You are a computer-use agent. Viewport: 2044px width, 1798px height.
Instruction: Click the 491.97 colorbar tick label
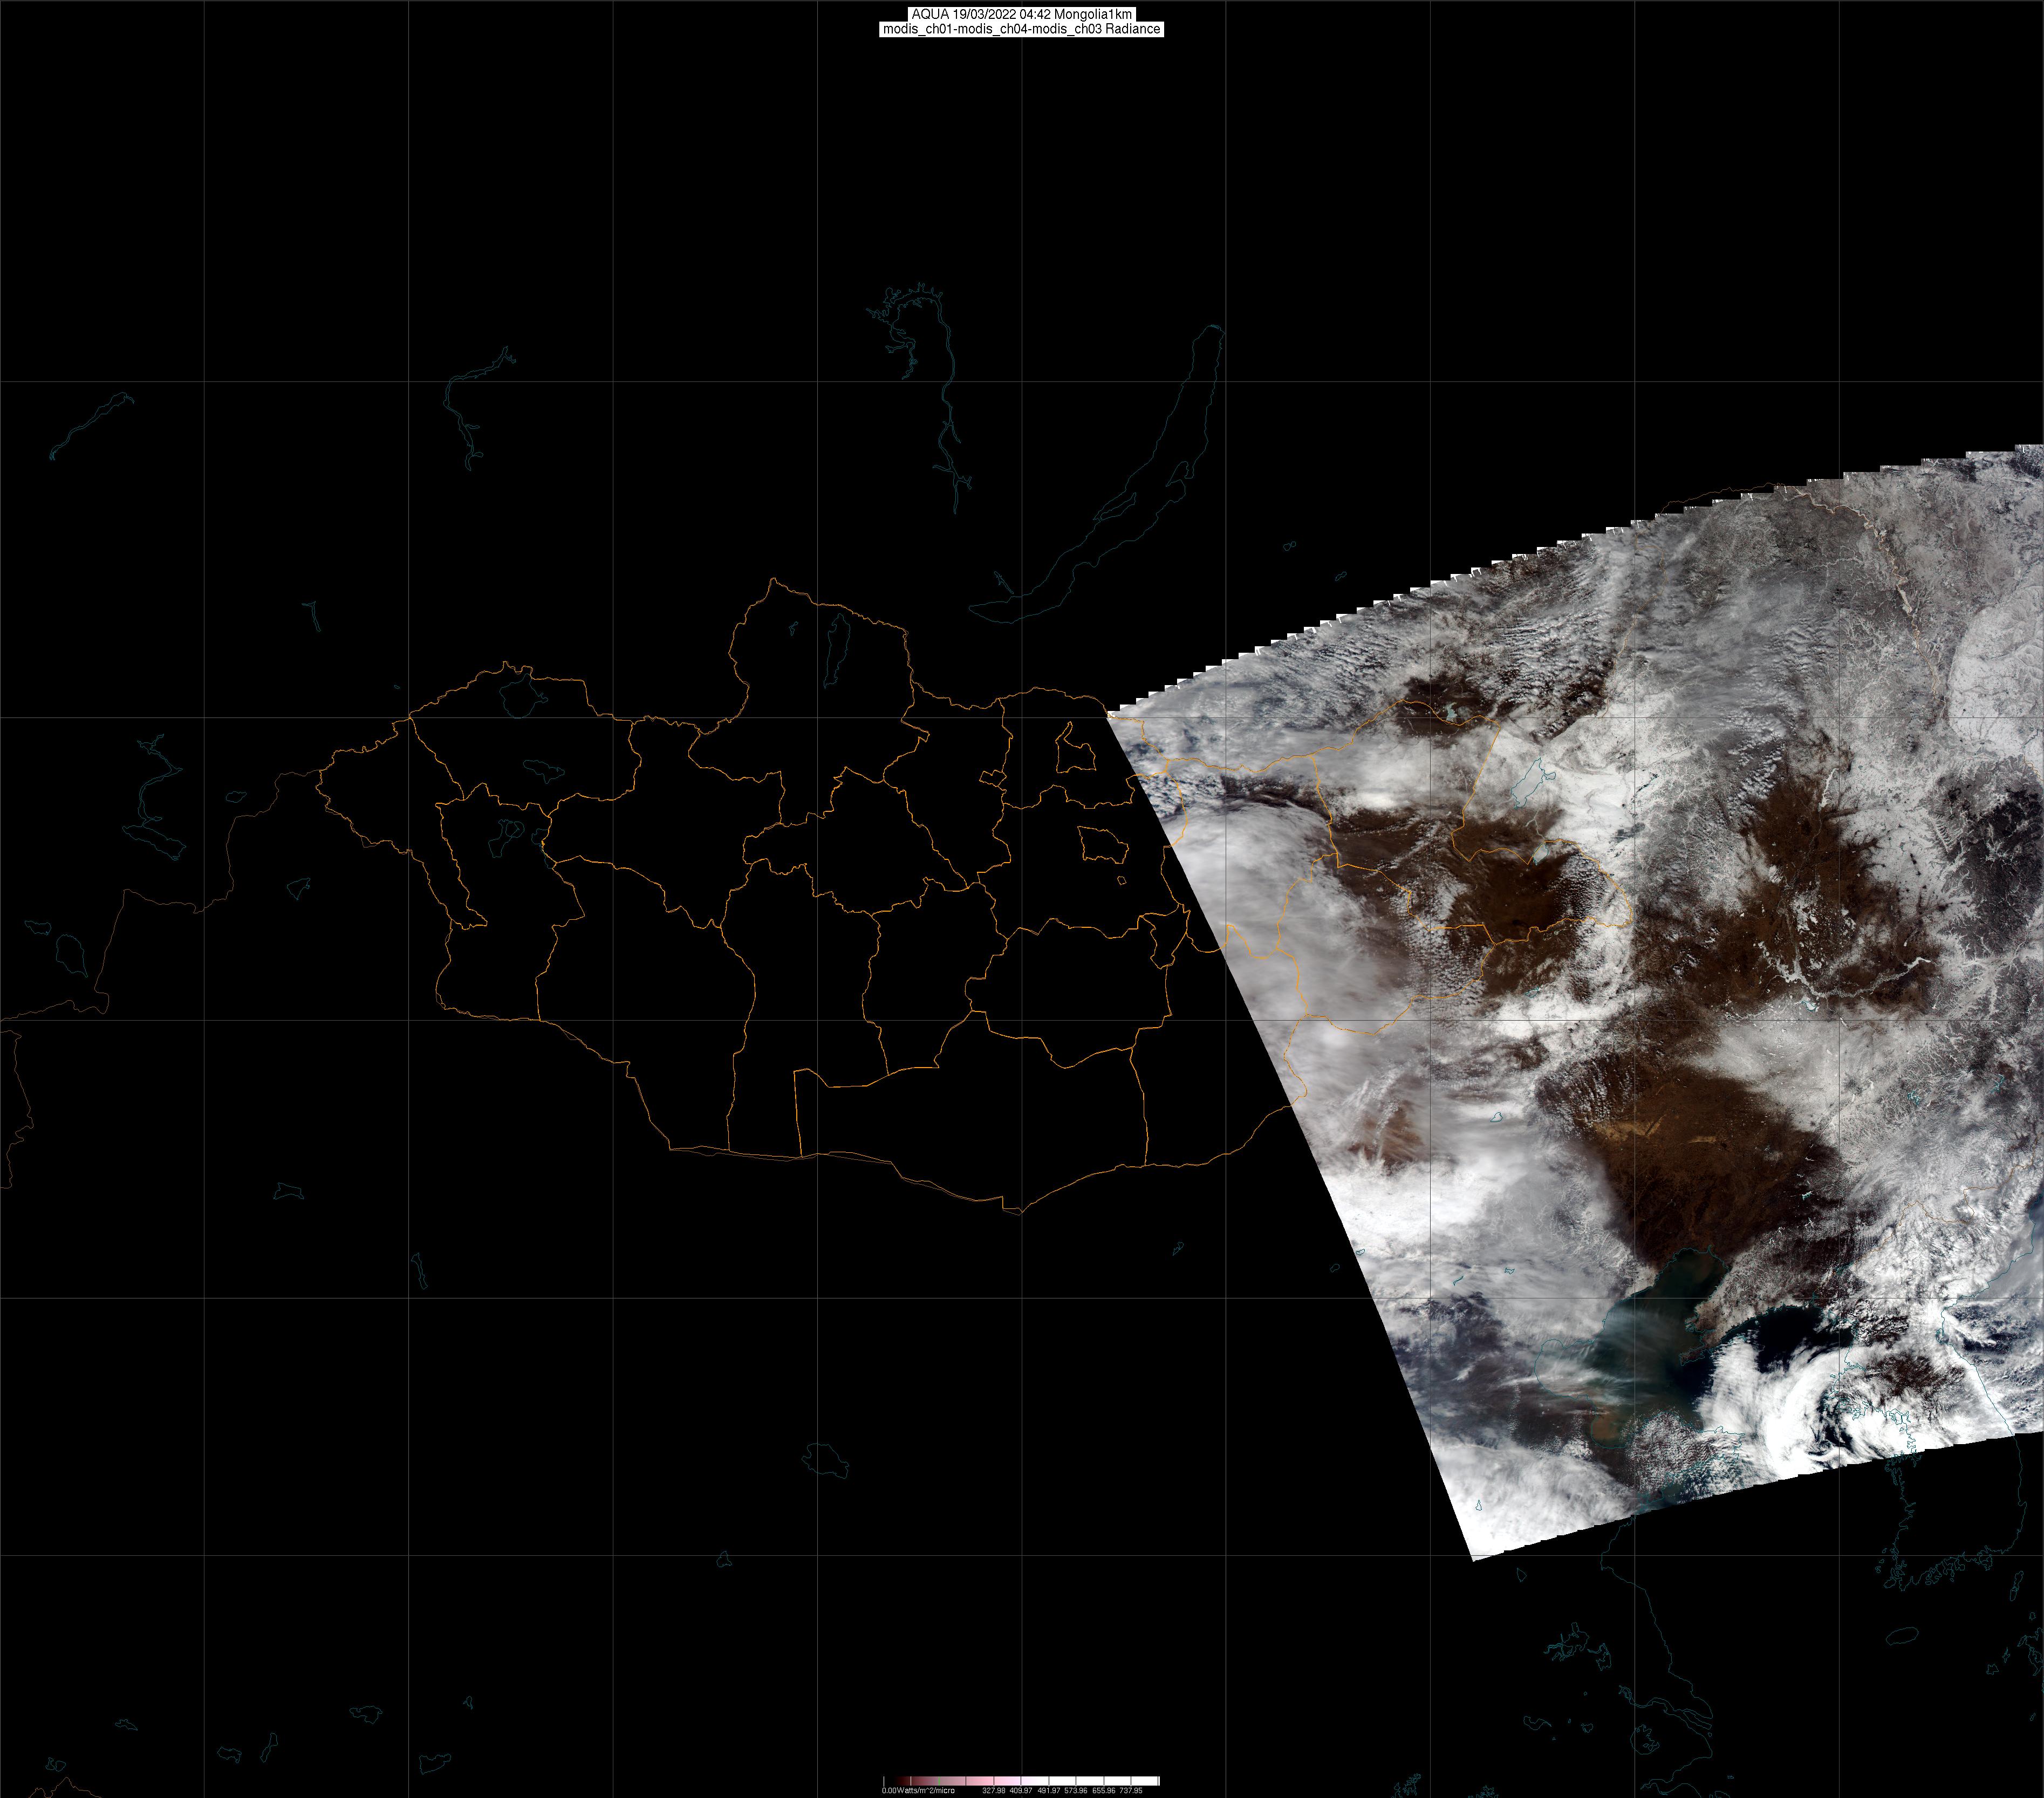pyautogui.click(x=1049, y=1791)
